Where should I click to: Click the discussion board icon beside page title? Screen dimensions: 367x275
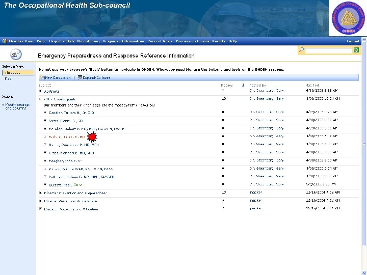[x=16, y=54]
